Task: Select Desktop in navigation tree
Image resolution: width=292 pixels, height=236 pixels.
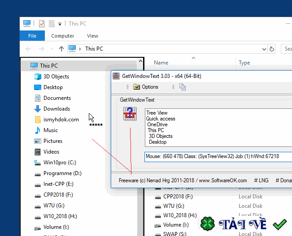Action: pyautogui.click(x=53, y=87)
